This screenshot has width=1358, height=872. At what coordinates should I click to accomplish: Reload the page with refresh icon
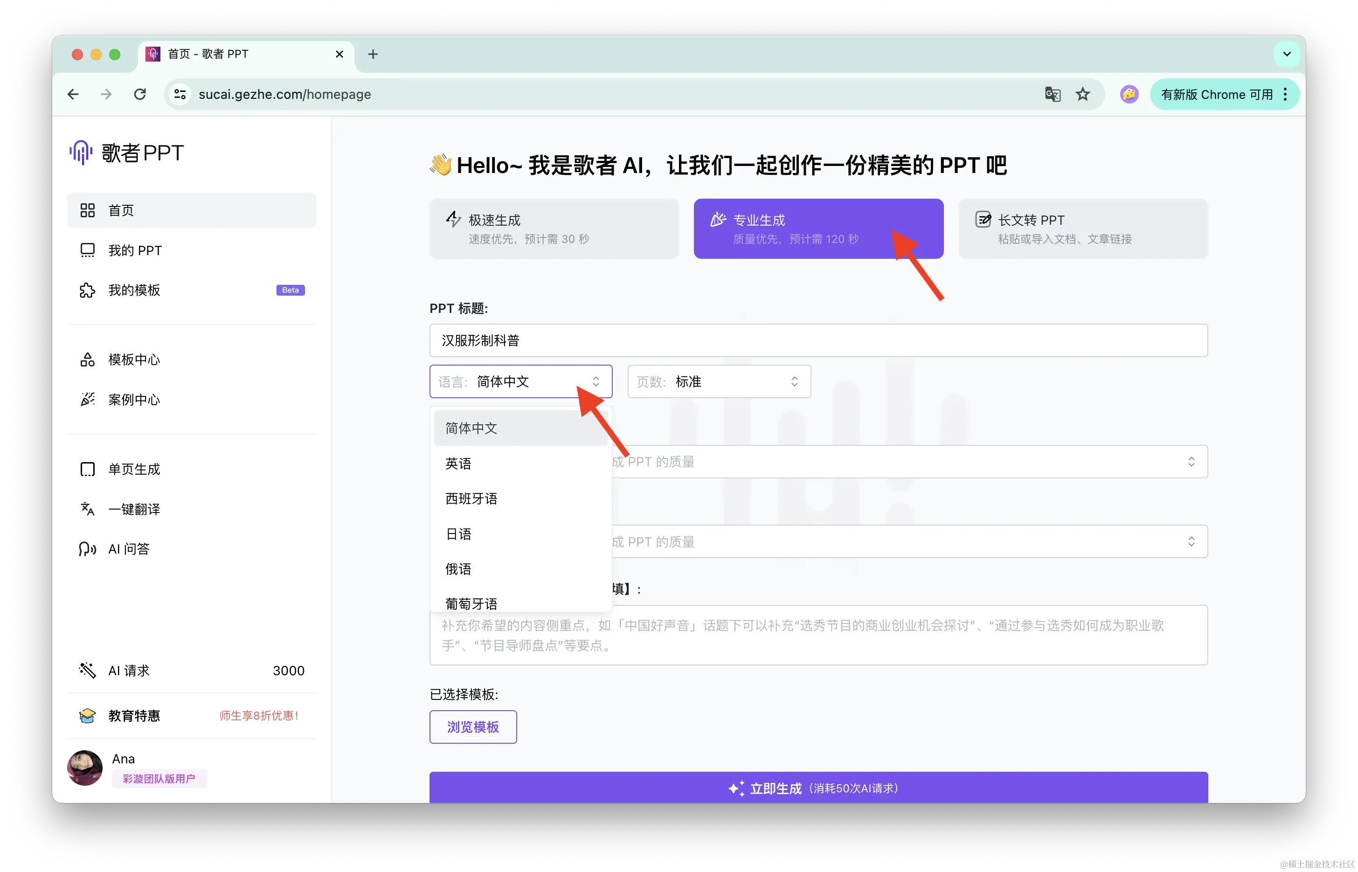point(140,94)
